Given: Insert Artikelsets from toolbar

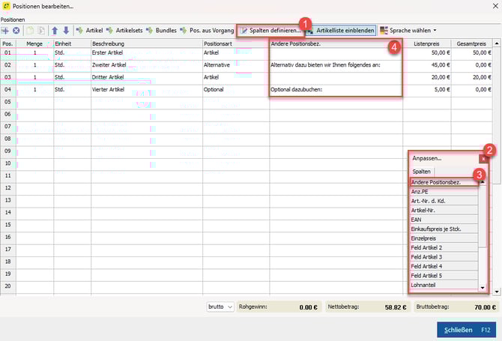Looking at the screenshot, I should point(124,31).
